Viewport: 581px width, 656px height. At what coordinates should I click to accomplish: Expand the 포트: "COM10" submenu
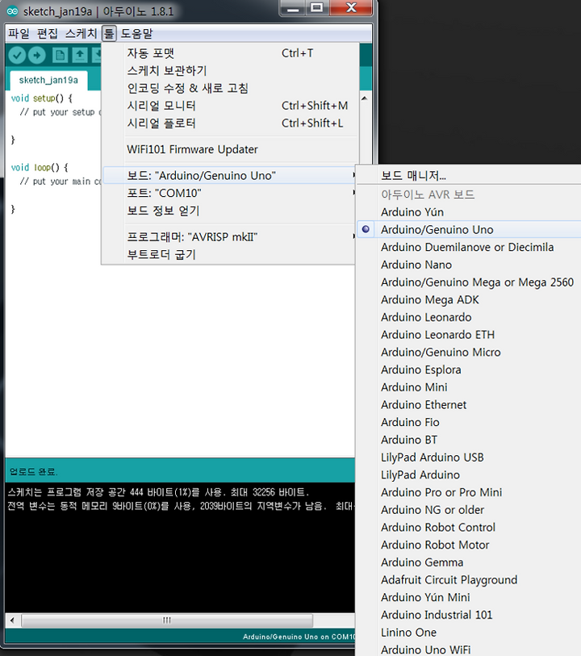(x=230, y=193)
